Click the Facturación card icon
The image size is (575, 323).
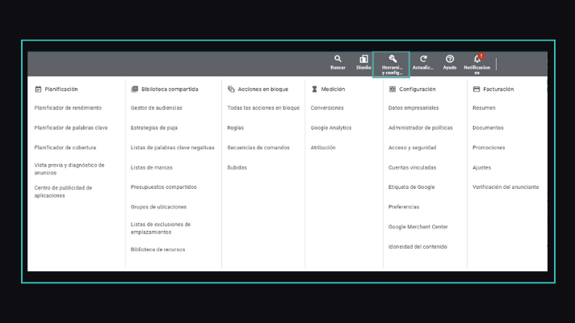pyautogui.click(x=476, y=89)
